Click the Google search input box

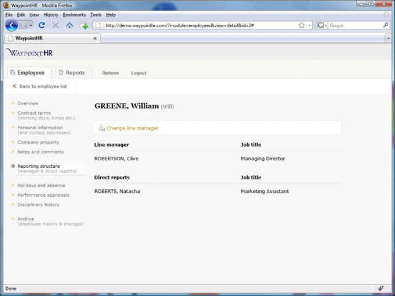point(355,25)
